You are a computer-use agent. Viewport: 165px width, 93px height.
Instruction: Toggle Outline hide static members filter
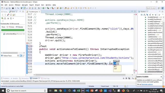click(150, 15)
